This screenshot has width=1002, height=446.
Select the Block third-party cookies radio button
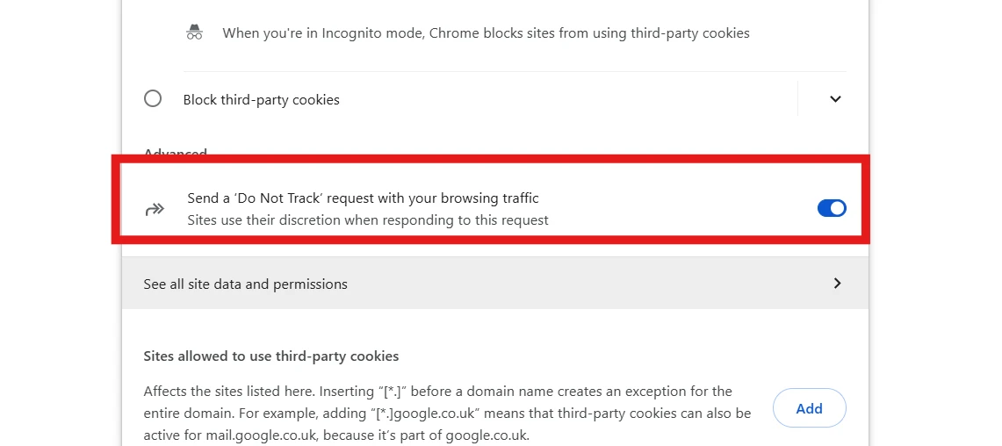(153, 99)
